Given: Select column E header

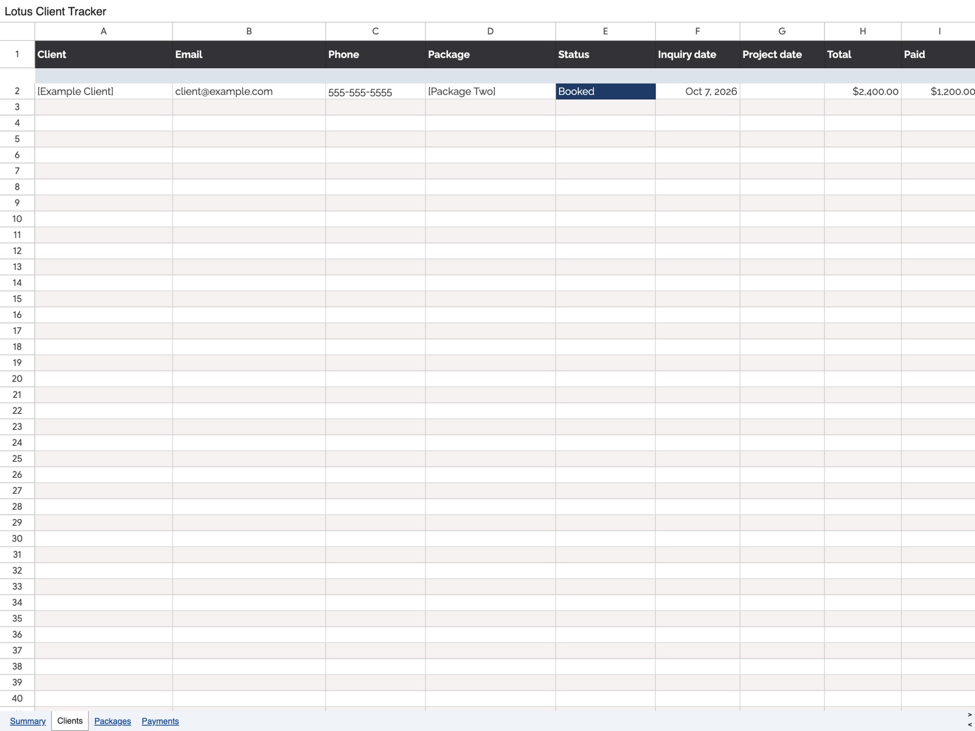Looking at the screenshot, I should tap(606, 31).
